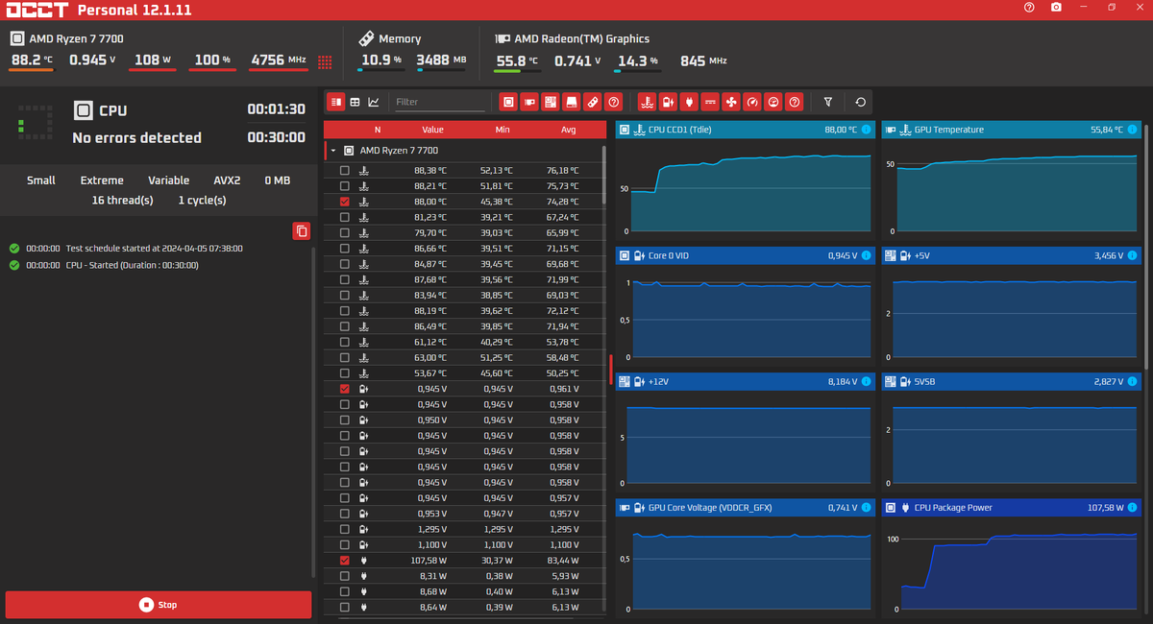Click the Extreme test mode label
Viewport: 1153px width, 624px height.
coord(102,180)
